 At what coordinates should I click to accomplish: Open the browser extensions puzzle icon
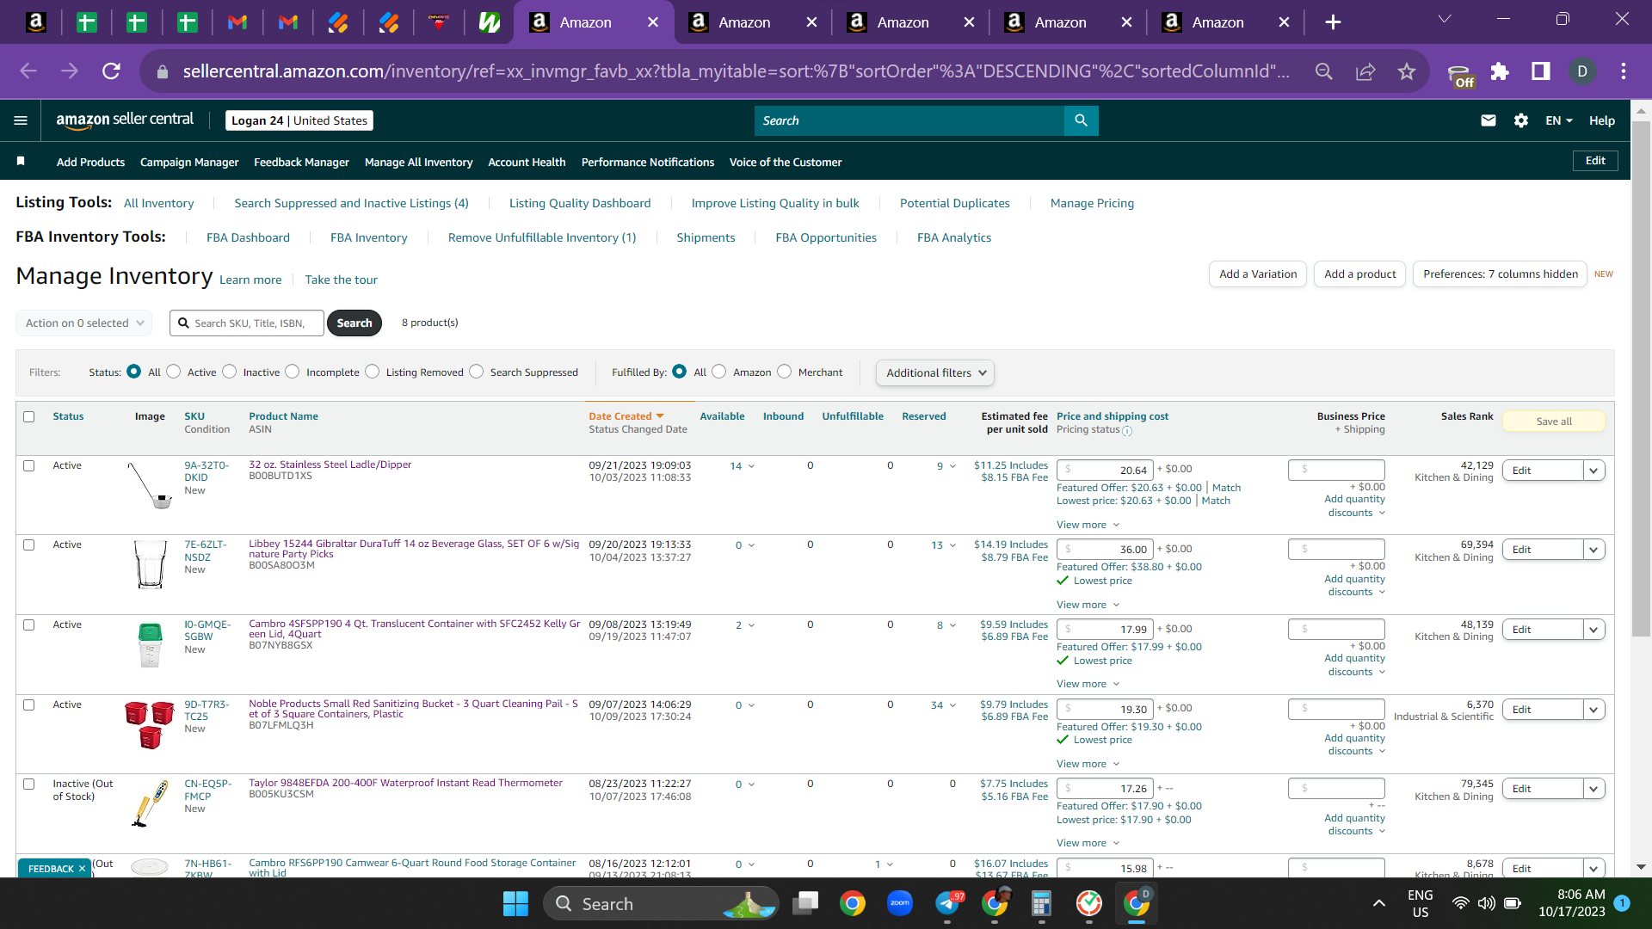coord(1500,71)
